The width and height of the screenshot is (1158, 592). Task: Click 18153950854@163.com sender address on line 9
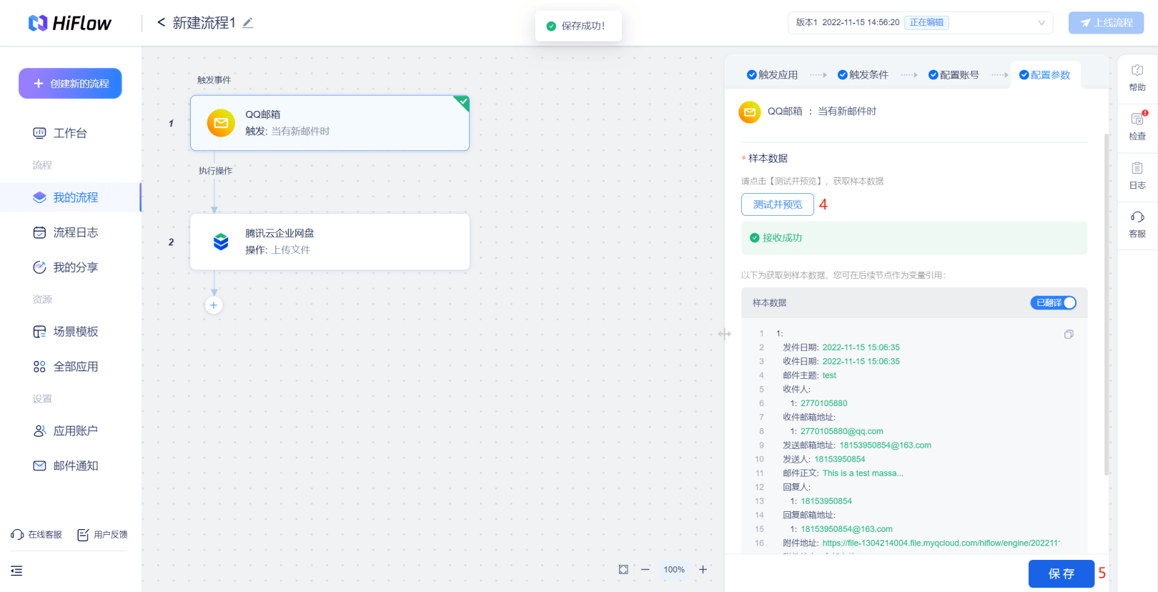click(886, 445)
